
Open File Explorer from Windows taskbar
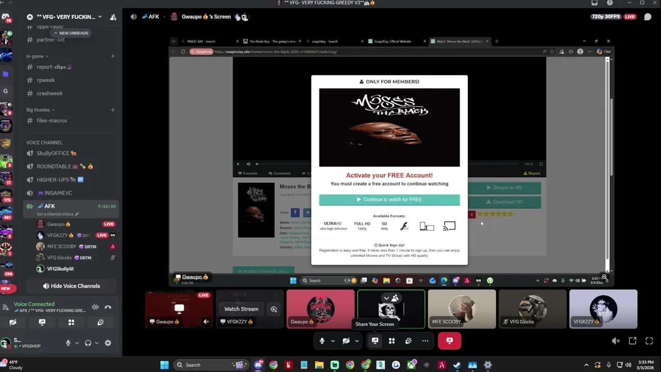[319, 365]
